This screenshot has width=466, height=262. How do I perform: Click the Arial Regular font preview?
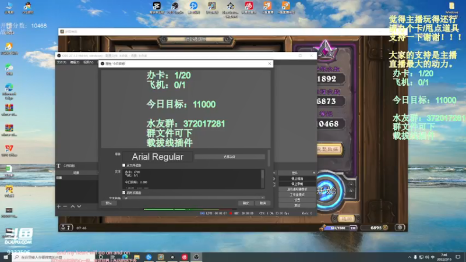tap(157, 157)
